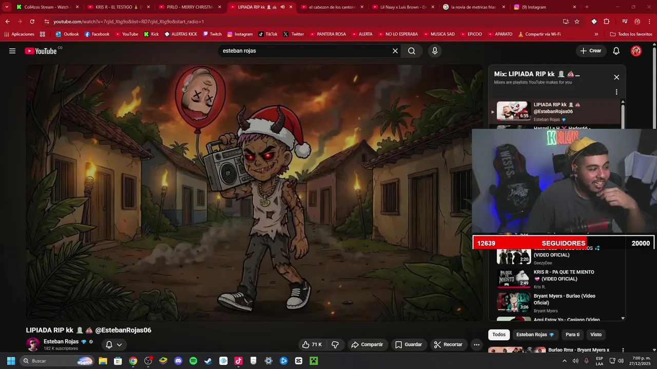Close the Mix playlist panel
657x369 pixels.
click(x=616, y=77)
